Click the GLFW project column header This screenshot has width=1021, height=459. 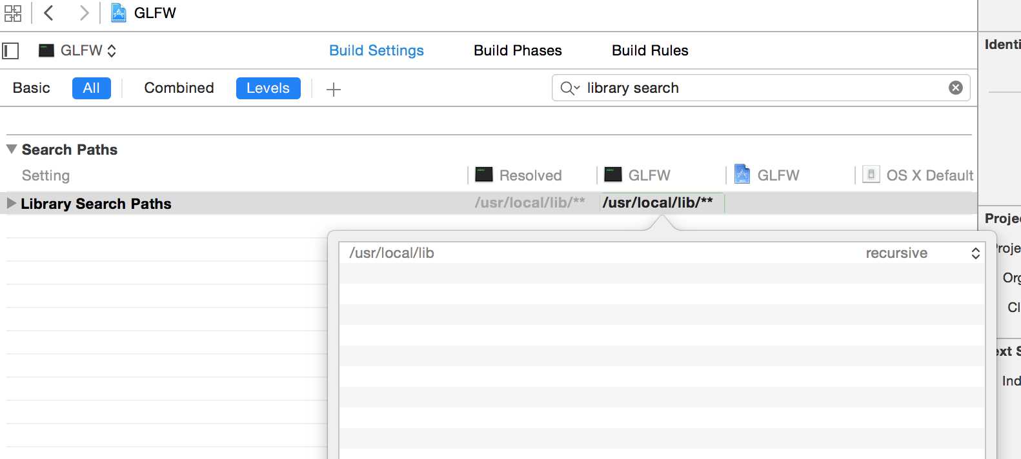coord(778,175)
